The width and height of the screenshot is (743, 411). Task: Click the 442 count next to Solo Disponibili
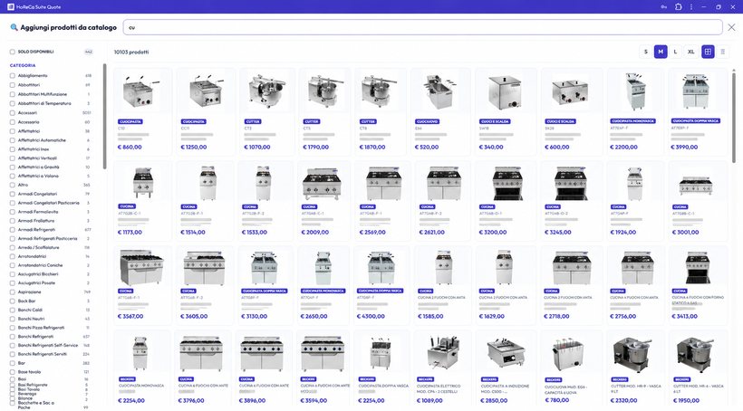(x=88, y=52)
